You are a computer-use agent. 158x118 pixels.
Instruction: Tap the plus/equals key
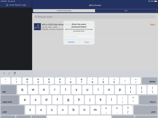[136, 81]
